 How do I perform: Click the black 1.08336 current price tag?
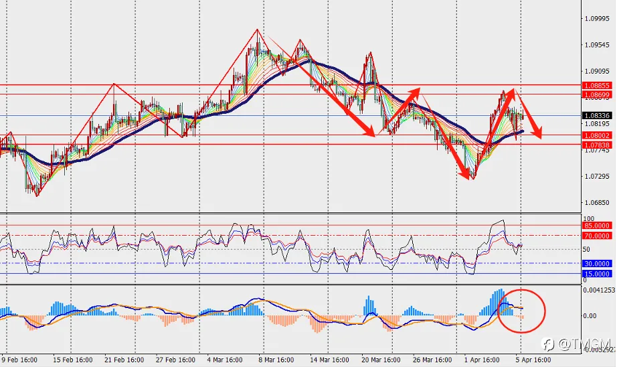pos(597,115)
